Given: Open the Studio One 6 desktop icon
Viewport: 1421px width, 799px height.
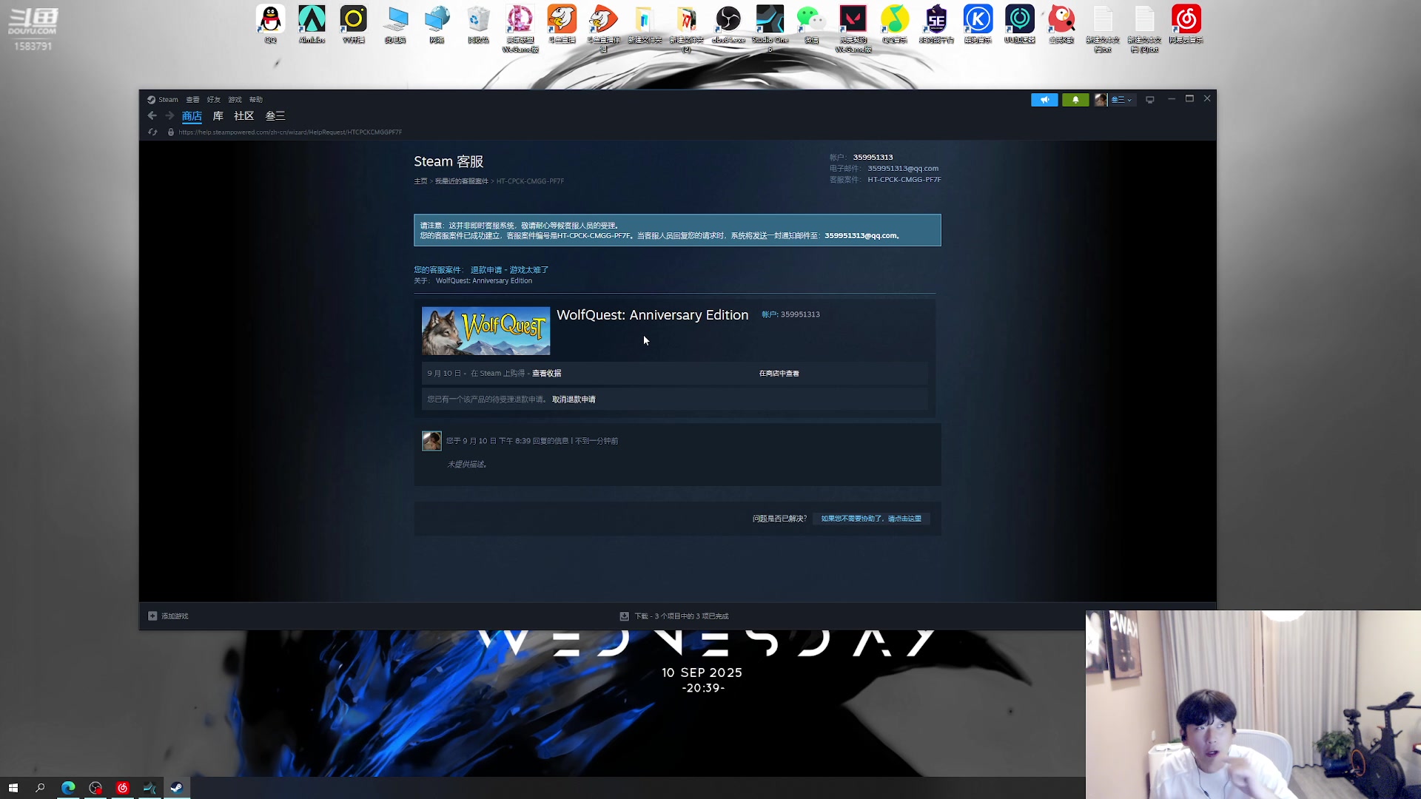Looking at the screenshot, I should [x=770, y=28].
